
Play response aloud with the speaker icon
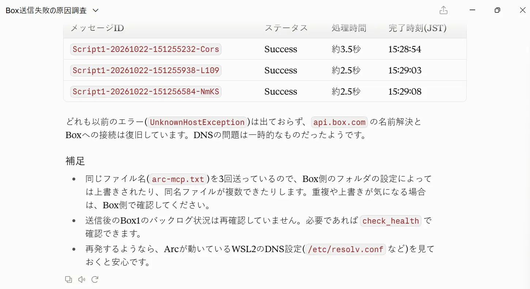[82, 280]
